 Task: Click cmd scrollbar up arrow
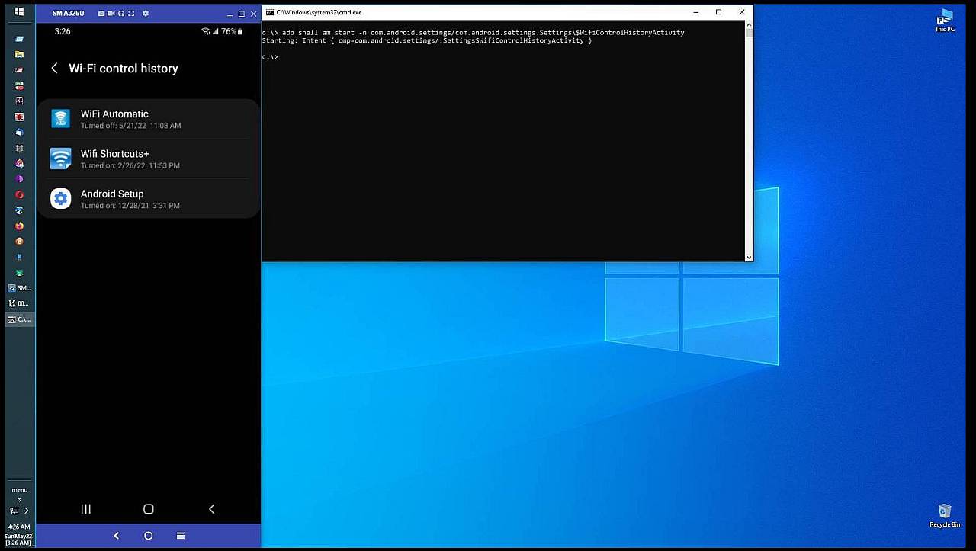click(749, 25)
